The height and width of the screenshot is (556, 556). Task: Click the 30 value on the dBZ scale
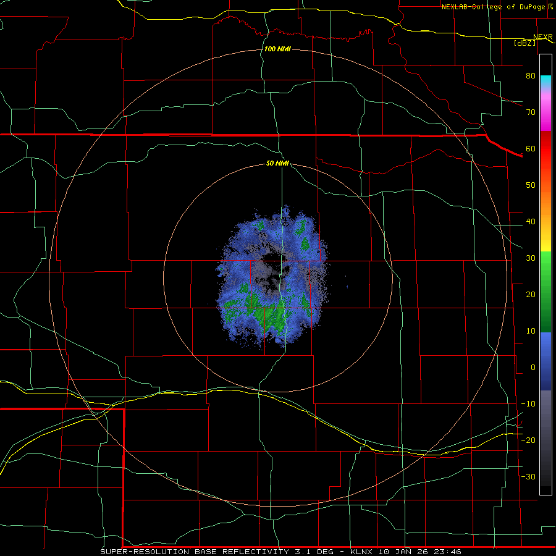click(x=531, y=258)
